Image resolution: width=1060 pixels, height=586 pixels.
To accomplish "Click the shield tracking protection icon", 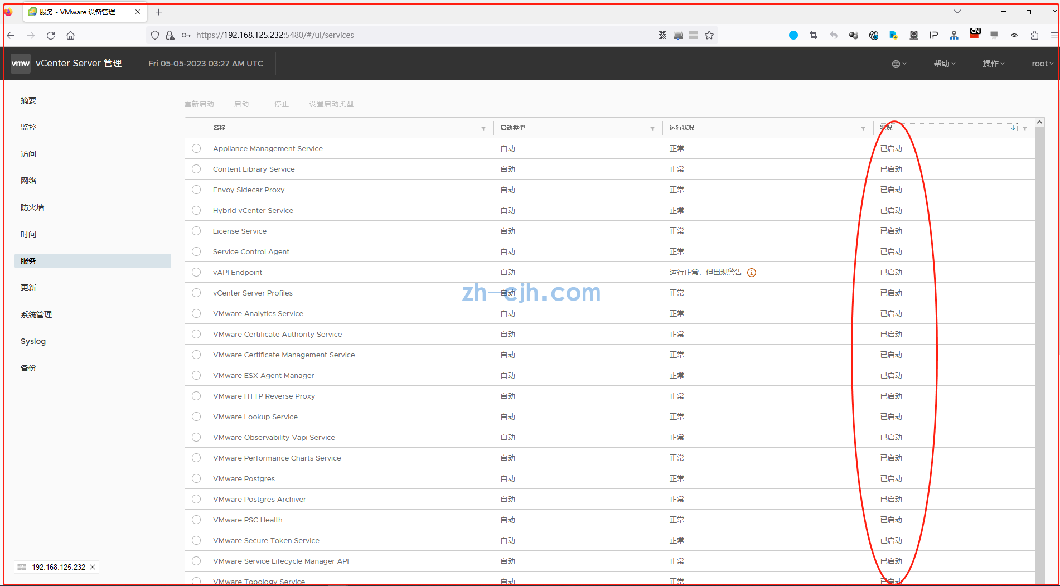I will 155,35.
